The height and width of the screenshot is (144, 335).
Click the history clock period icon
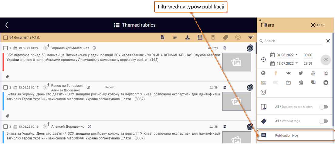(x=263, y=60)
